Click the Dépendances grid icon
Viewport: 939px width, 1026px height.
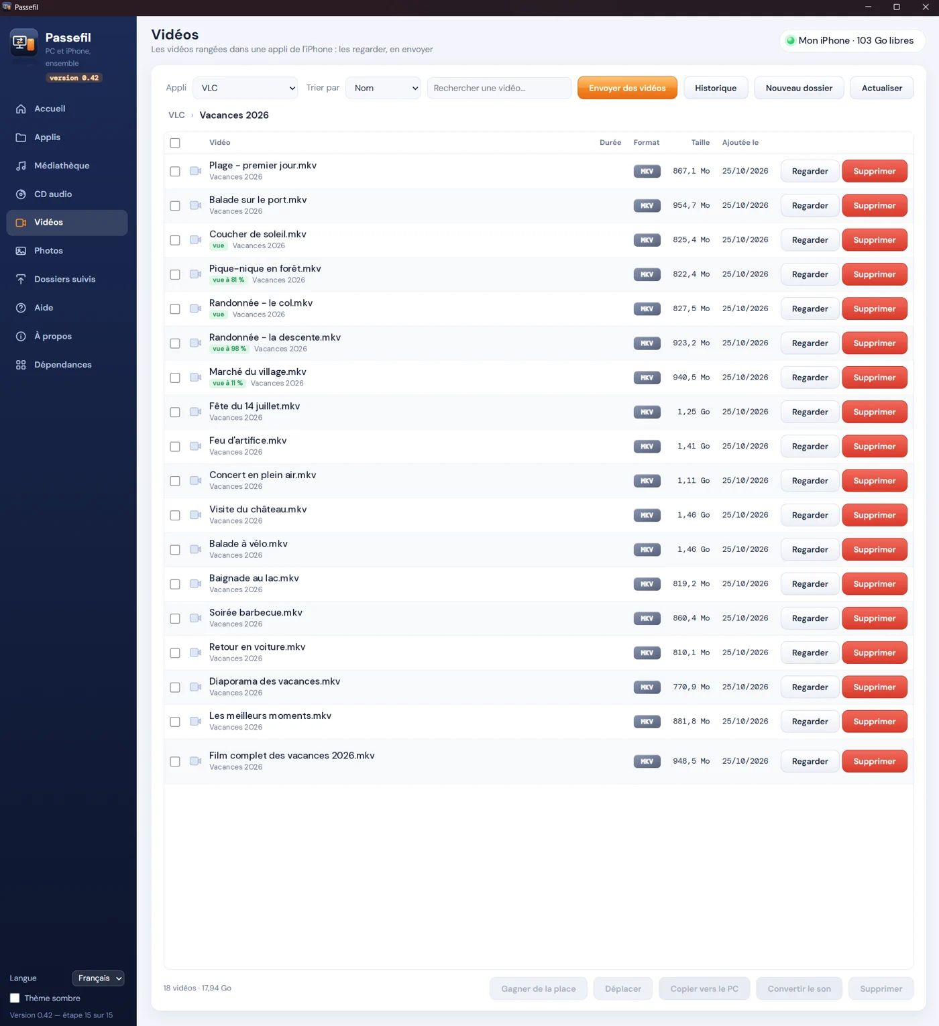[21, 365]
